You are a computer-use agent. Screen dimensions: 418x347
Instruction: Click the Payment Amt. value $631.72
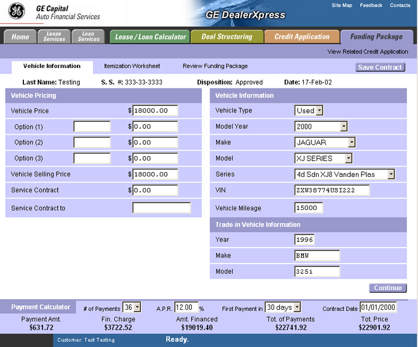[41, 328]
